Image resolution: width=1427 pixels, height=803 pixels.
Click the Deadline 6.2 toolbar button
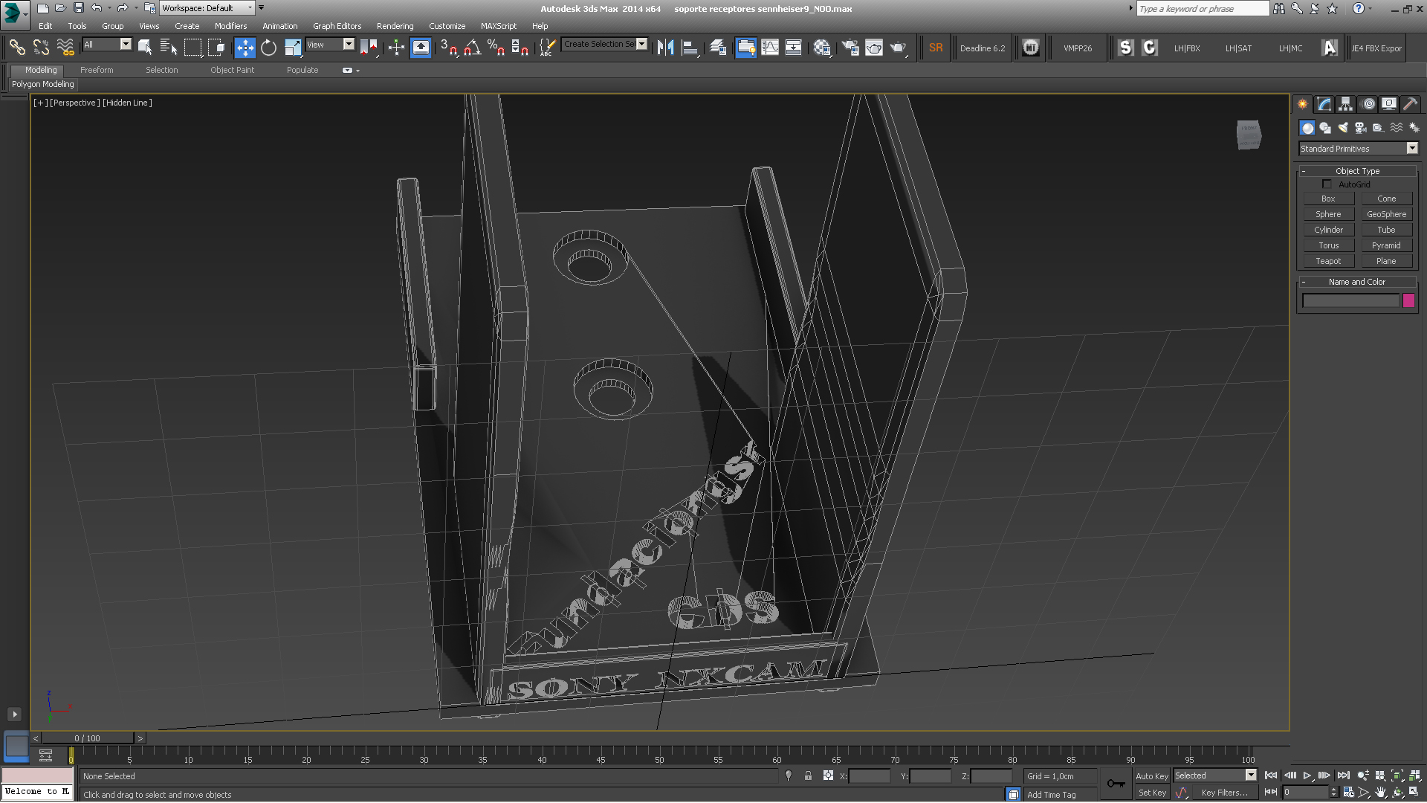[x=982, y=48]
